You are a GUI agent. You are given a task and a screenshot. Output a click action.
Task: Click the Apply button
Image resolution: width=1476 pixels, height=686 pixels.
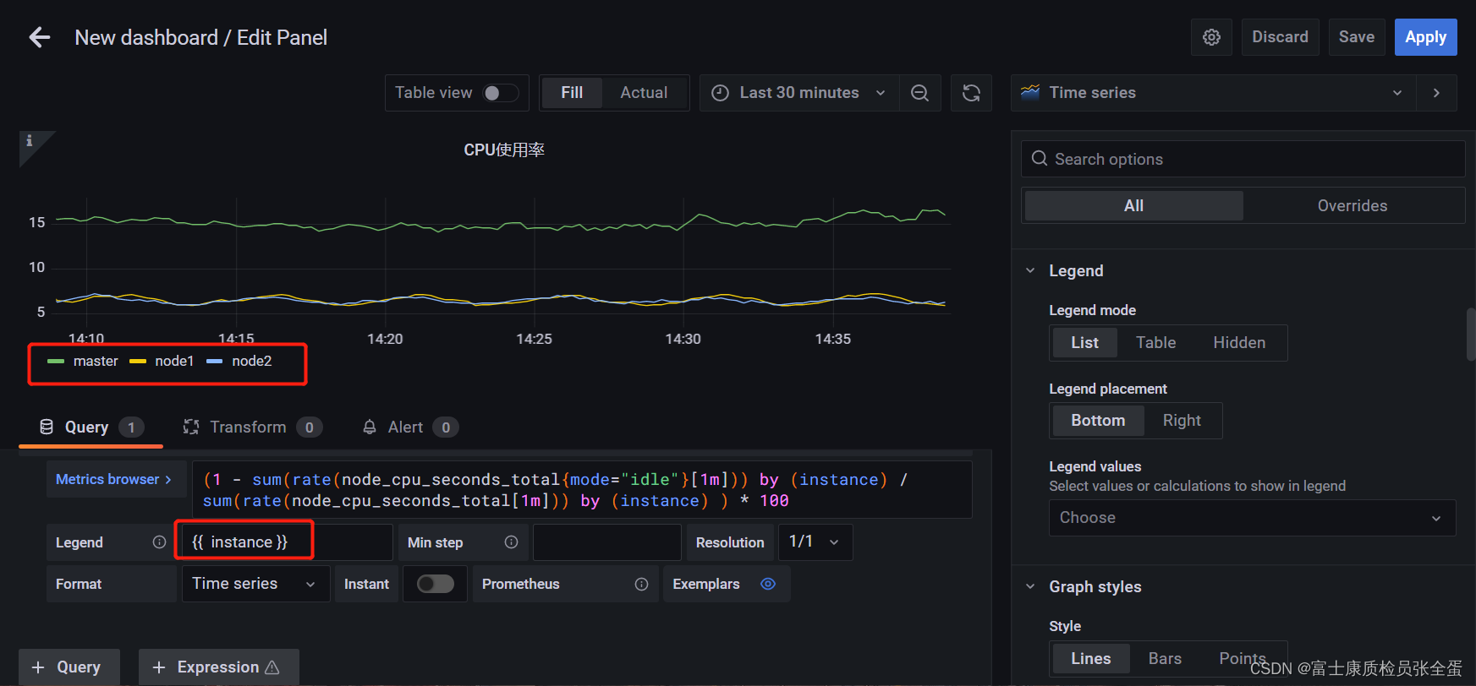point(1425,37)
